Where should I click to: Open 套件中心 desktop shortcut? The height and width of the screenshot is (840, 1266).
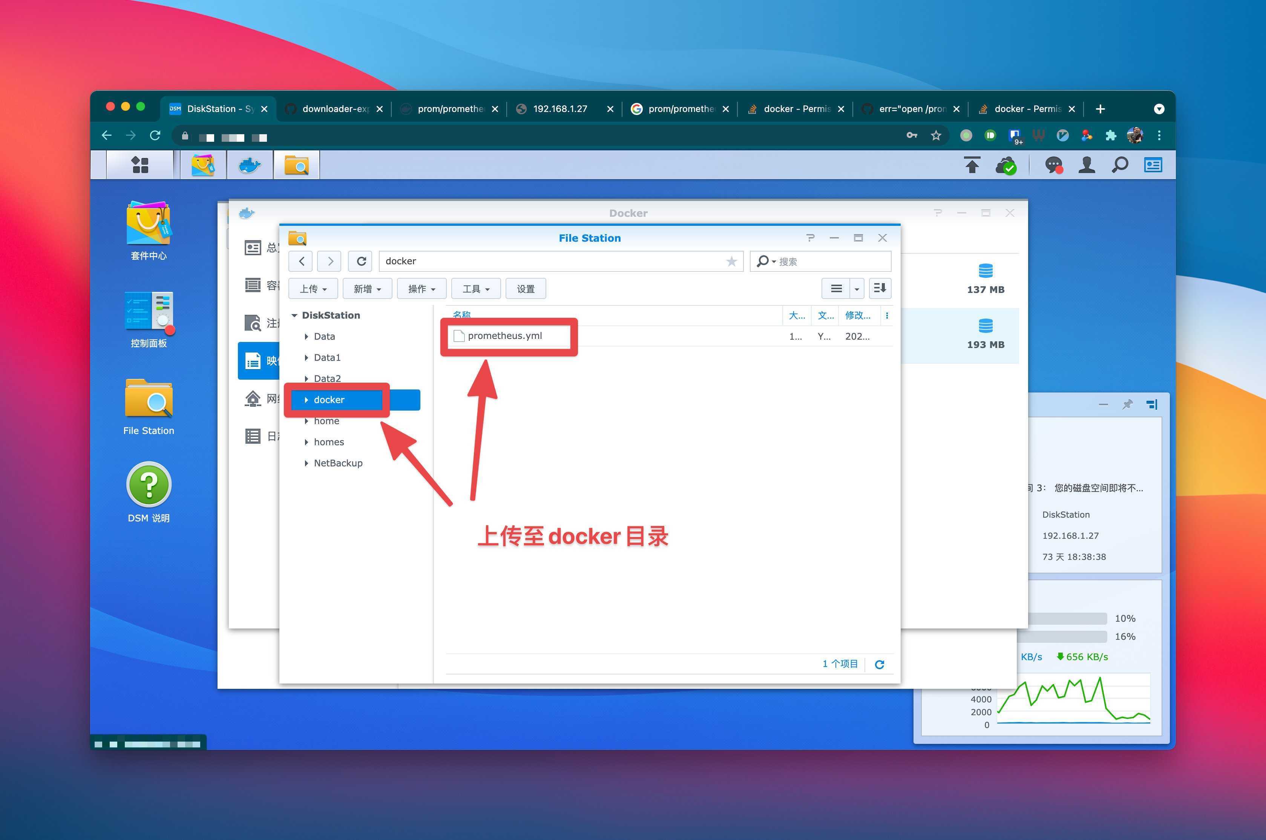tap(148, 231)
